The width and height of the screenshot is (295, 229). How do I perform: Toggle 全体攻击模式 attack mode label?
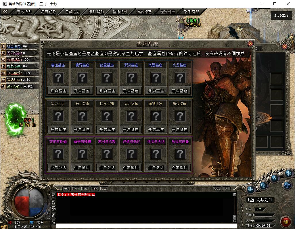coord(260,200)
